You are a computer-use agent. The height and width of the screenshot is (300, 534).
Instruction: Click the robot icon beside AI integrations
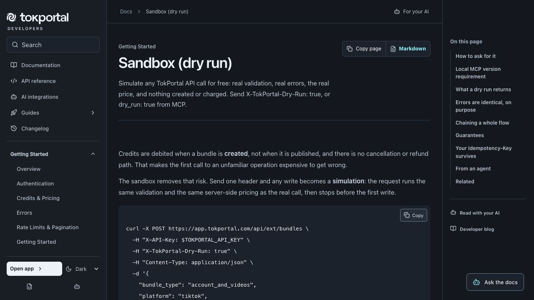coord(14,97)
